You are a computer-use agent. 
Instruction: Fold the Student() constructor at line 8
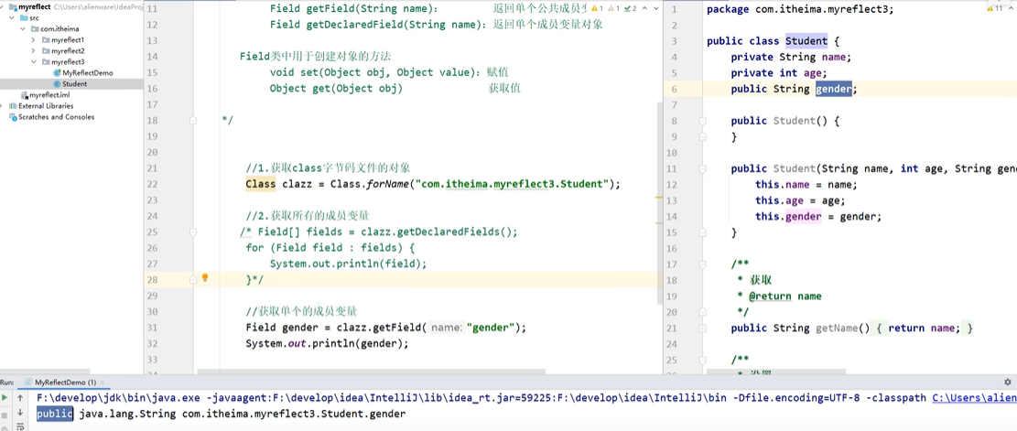pos(702,121)
